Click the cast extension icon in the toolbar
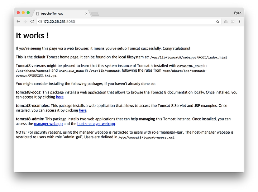The image size is (258, 192). (233, 21)
